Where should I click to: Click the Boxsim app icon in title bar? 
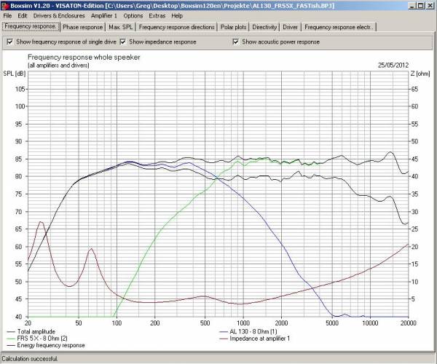click(5, 6)
